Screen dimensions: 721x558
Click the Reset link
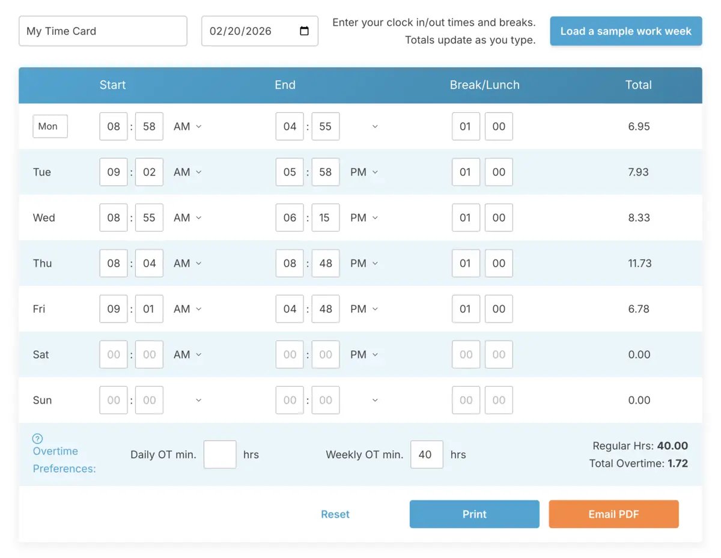[x=335, y=514]
